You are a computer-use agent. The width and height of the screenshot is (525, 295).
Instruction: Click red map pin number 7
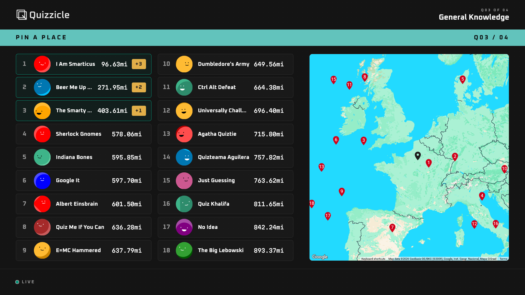click(x=392, y=228)
